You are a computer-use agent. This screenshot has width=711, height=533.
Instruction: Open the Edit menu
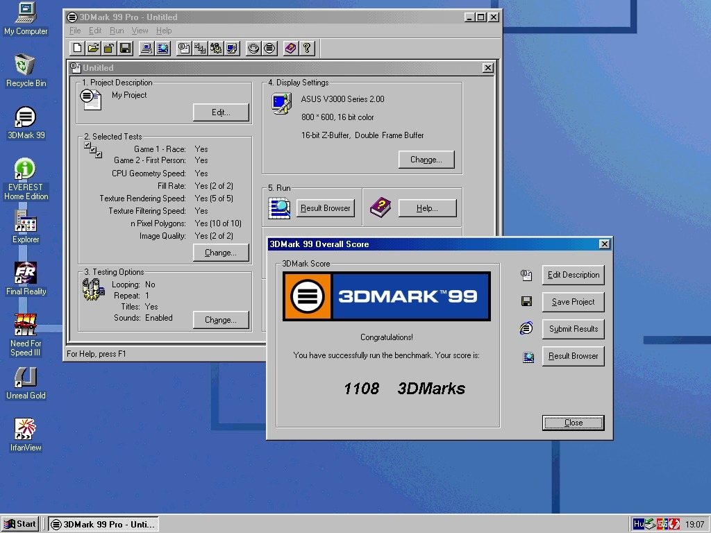click(x=94, y=31)
